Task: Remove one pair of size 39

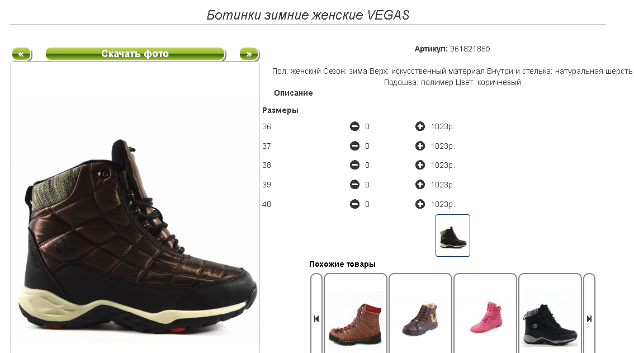Action: (x=354, y=185)
